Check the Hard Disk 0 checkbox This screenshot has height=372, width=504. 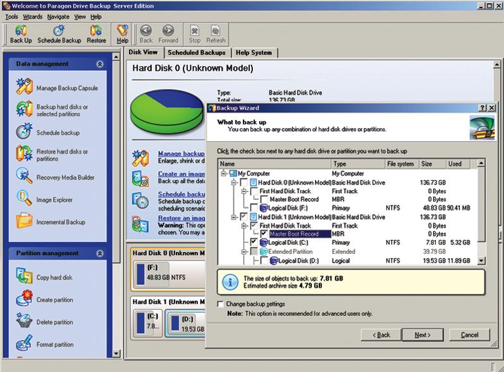coord(244,183)
